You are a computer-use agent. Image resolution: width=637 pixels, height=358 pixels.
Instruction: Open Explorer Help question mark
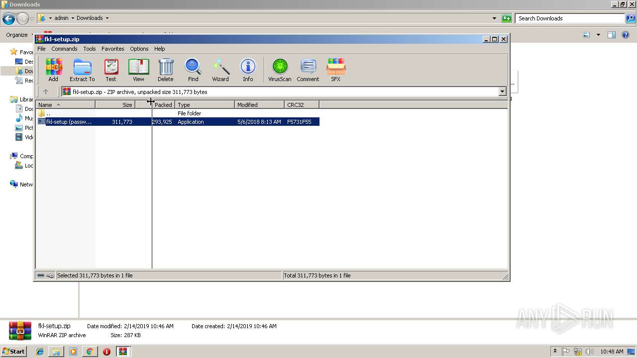tap(626, 35)
